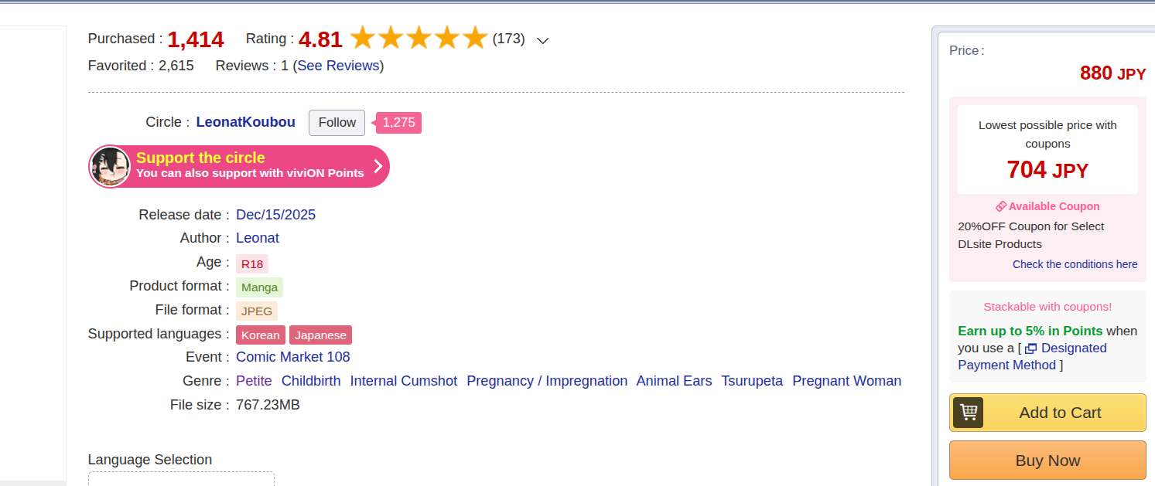Viewport: 1155px width, 486px height.
Task: Open the LeonatKoubou circle page
Action: pos(245,122)
